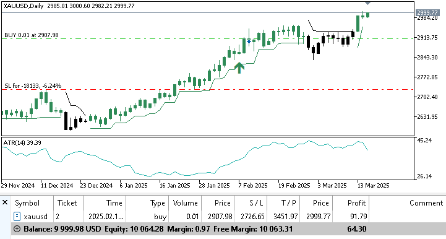446x239 pixels.
Task: Sort positions by Ticket column header
Action: [67, 203]
